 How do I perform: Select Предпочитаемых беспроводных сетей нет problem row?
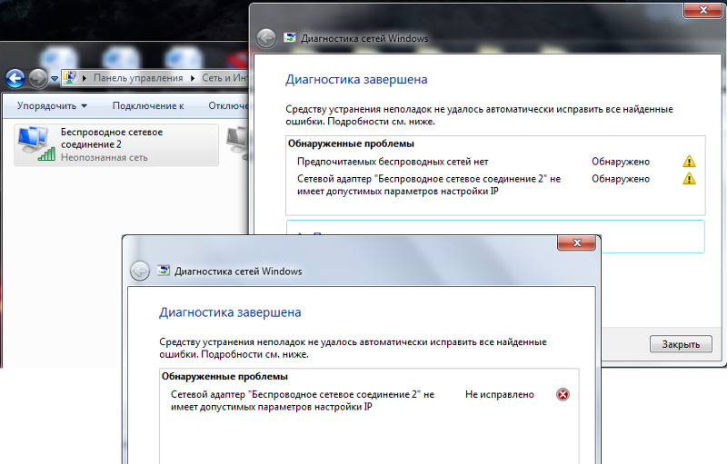tap(495, 162)
